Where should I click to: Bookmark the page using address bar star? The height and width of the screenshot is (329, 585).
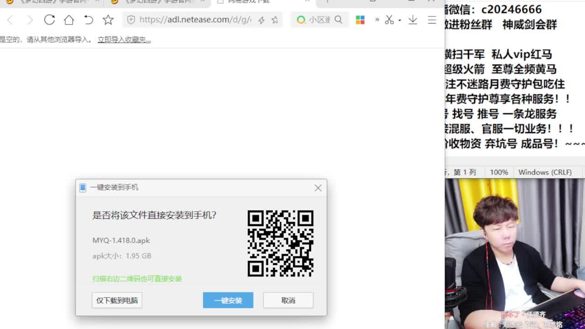275,20
